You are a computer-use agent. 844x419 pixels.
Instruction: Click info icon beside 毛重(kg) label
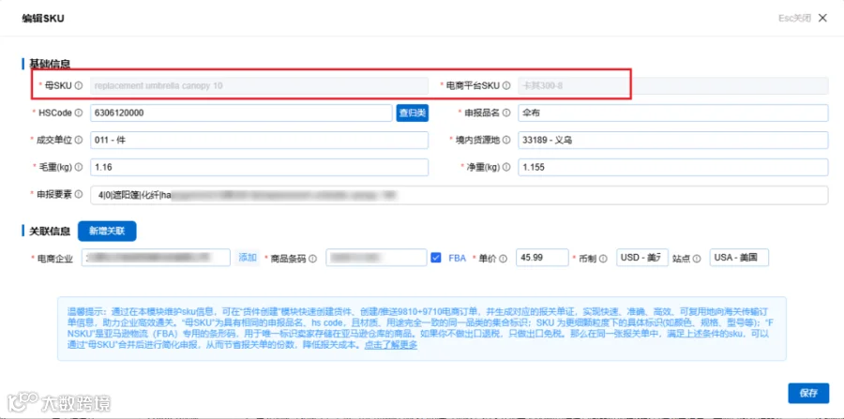pyautogui.click(x=79, y=167)
